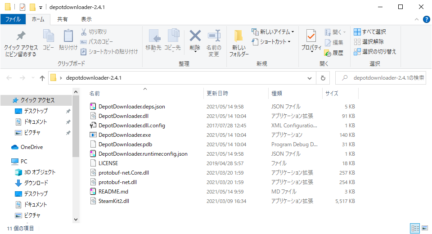Click Cut (切り取り) scissors button

click(x=94, y=31)
